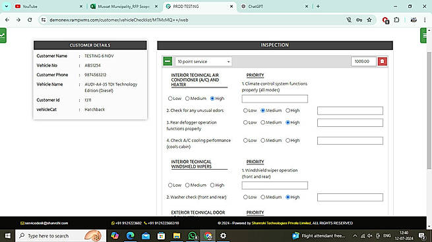Image resolution: width=432 pixels, height=242 pixels.
Task: Bookmark this page with star icon
Action: 369,20
